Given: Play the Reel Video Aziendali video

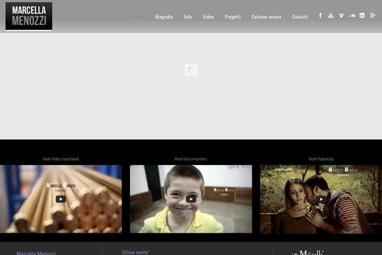Looking at the screenshot, I should 61,199.
